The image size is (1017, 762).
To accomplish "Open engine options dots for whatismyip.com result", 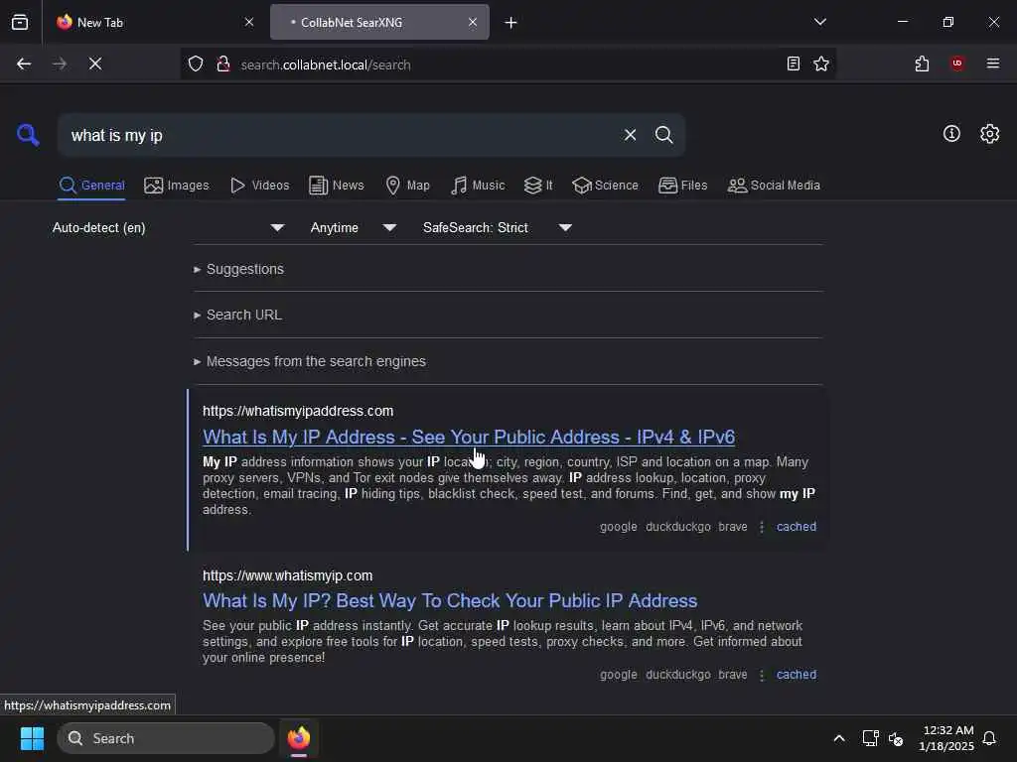I will [762, 675].
